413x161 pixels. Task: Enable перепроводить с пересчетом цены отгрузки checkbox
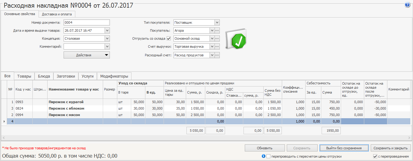pos(268,156)
